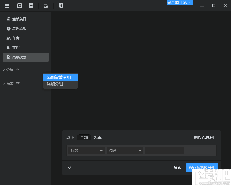Choose 添加分组 from the popup menu
This screenshot has width=231, height=185.
pyautogui.click(x=61, y=84)
